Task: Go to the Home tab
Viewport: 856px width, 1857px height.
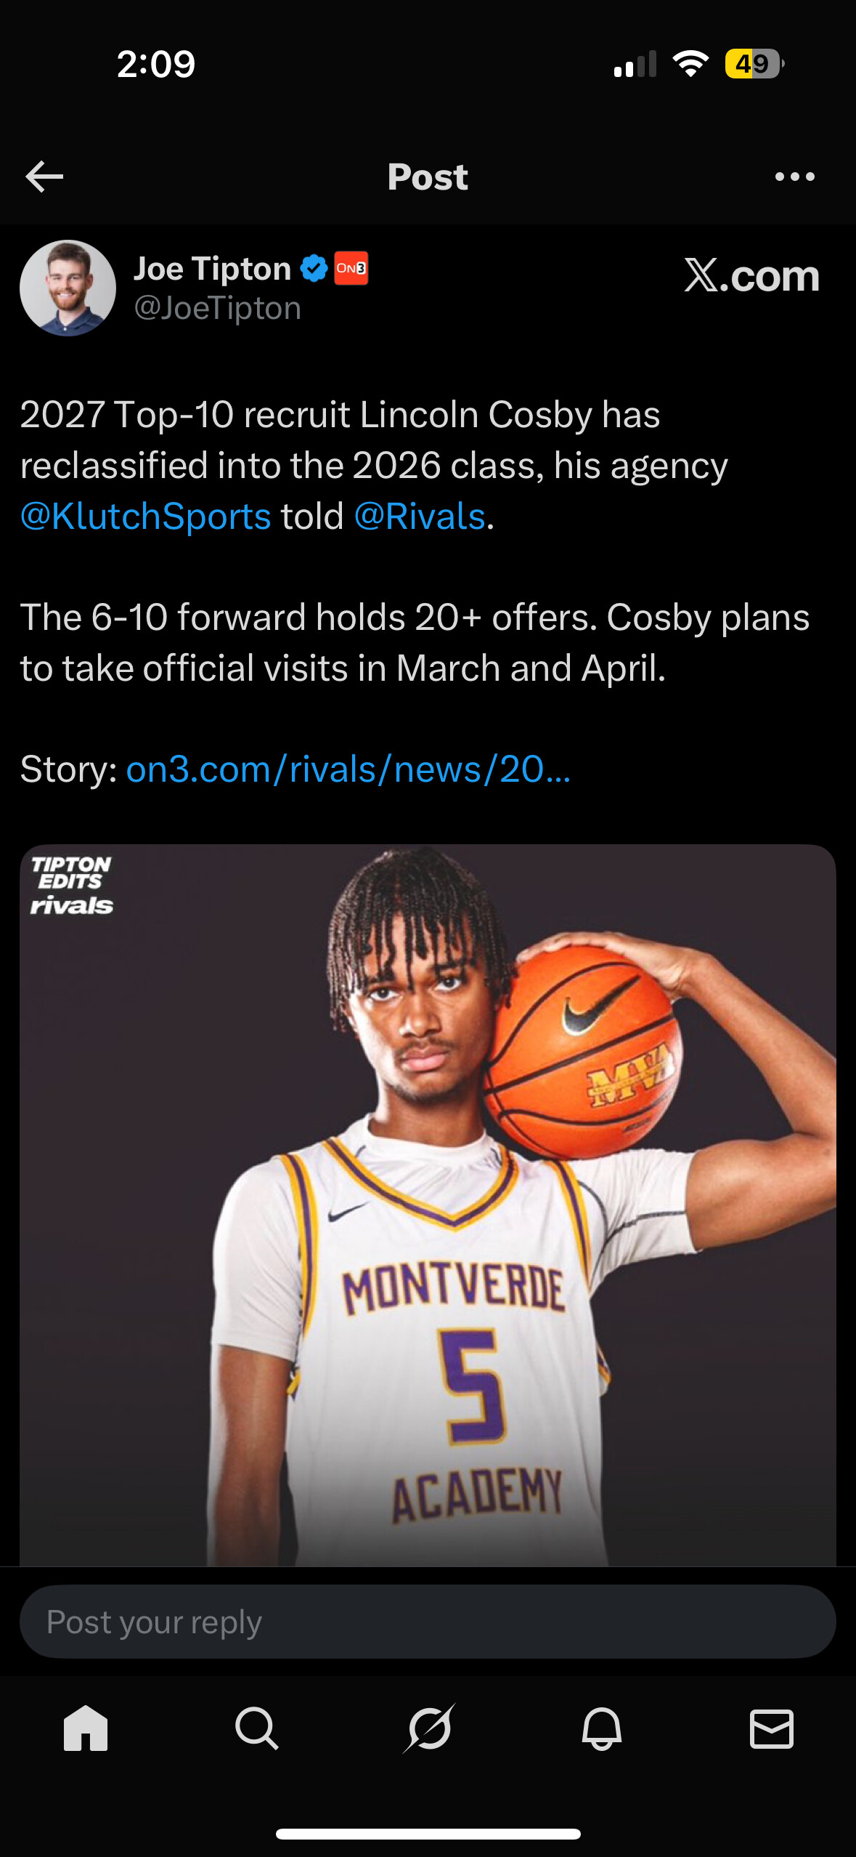Action: pos(86,1728)
